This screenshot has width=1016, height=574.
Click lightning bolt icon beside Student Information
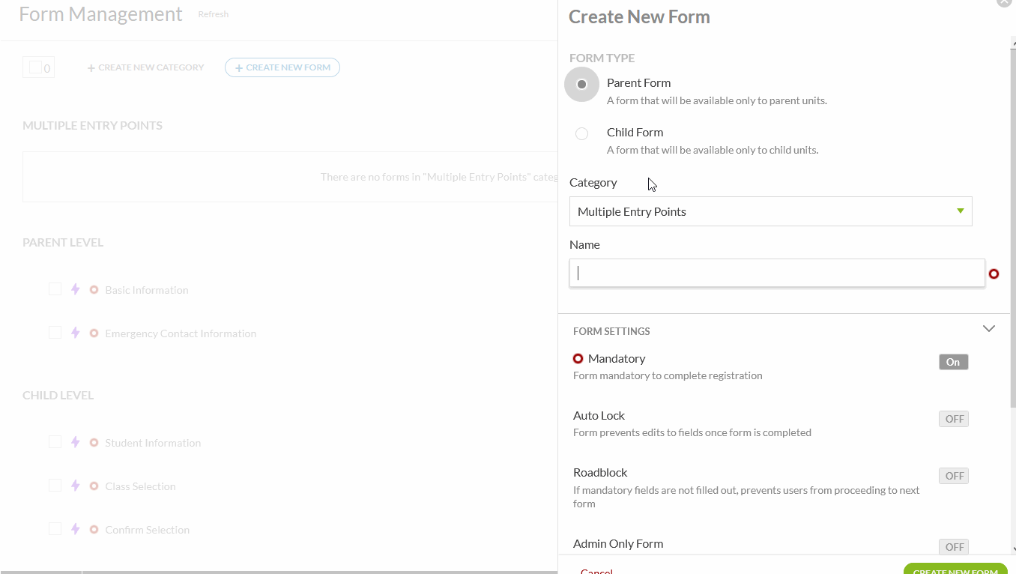coord(75,442)
